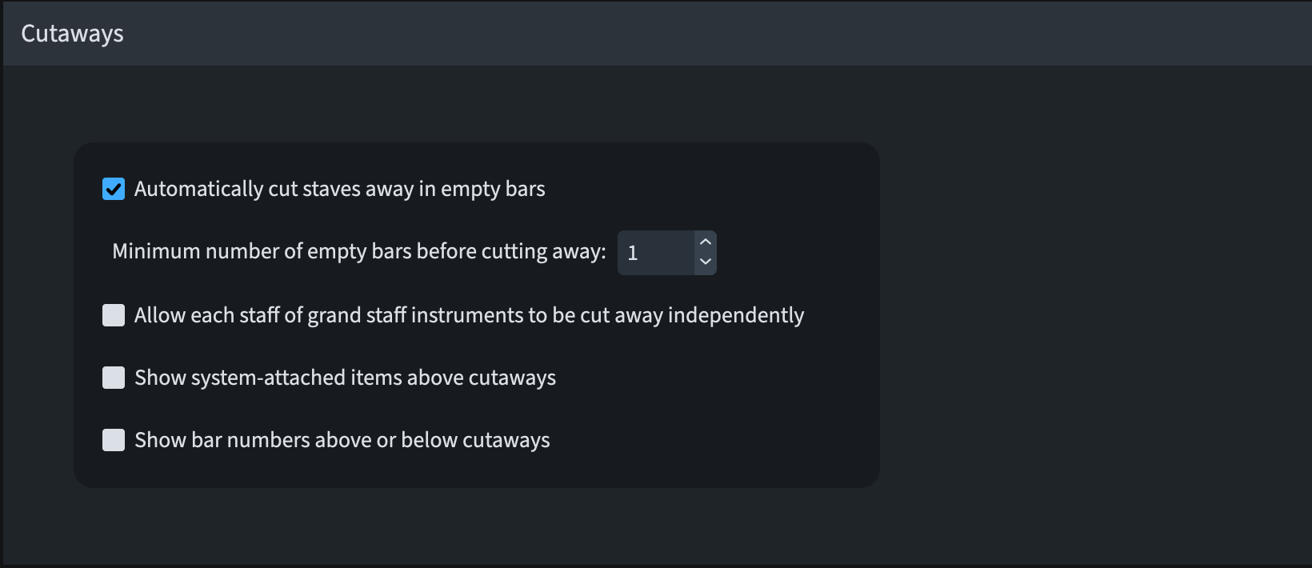Click the 'Show bar numbers above or below cutaways' label
This screenshot has height=568, width=1312.
[342, 440]
